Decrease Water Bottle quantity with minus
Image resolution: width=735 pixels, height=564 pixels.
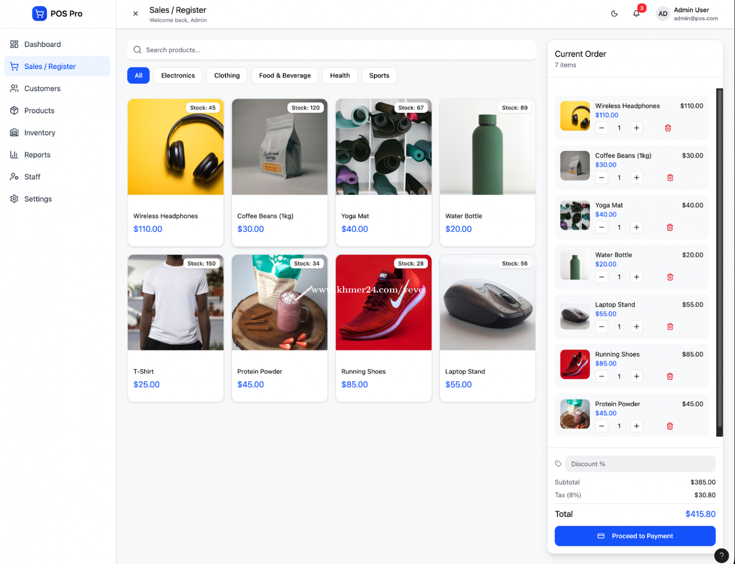(602, 277)
